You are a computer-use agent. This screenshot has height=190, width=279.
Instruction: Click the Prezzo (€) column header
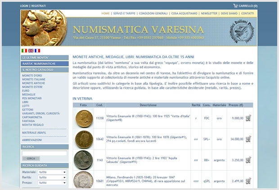(236, 105)
